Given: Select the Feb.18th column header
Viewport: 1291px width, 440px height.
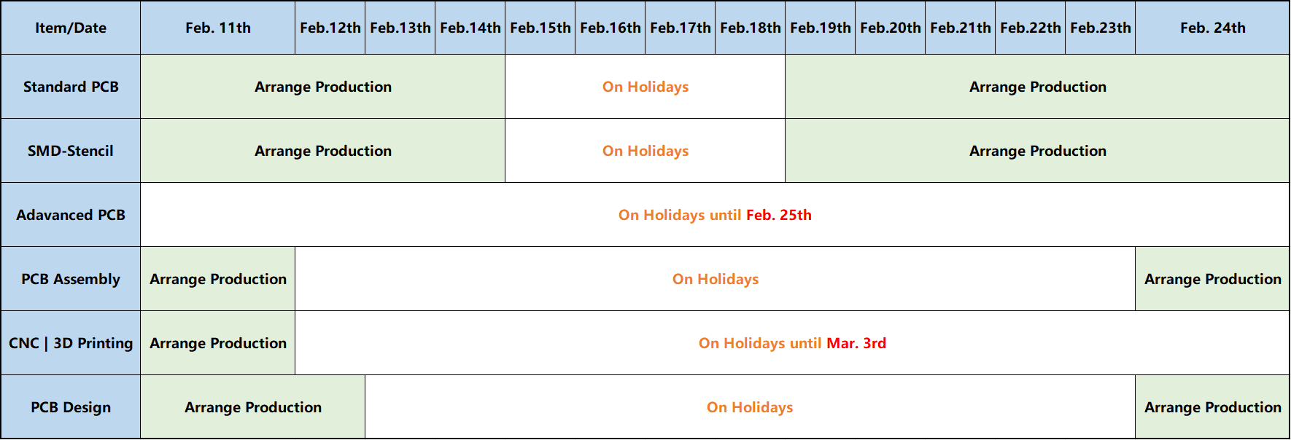Looking at the screenshot, I should [750, 28].
